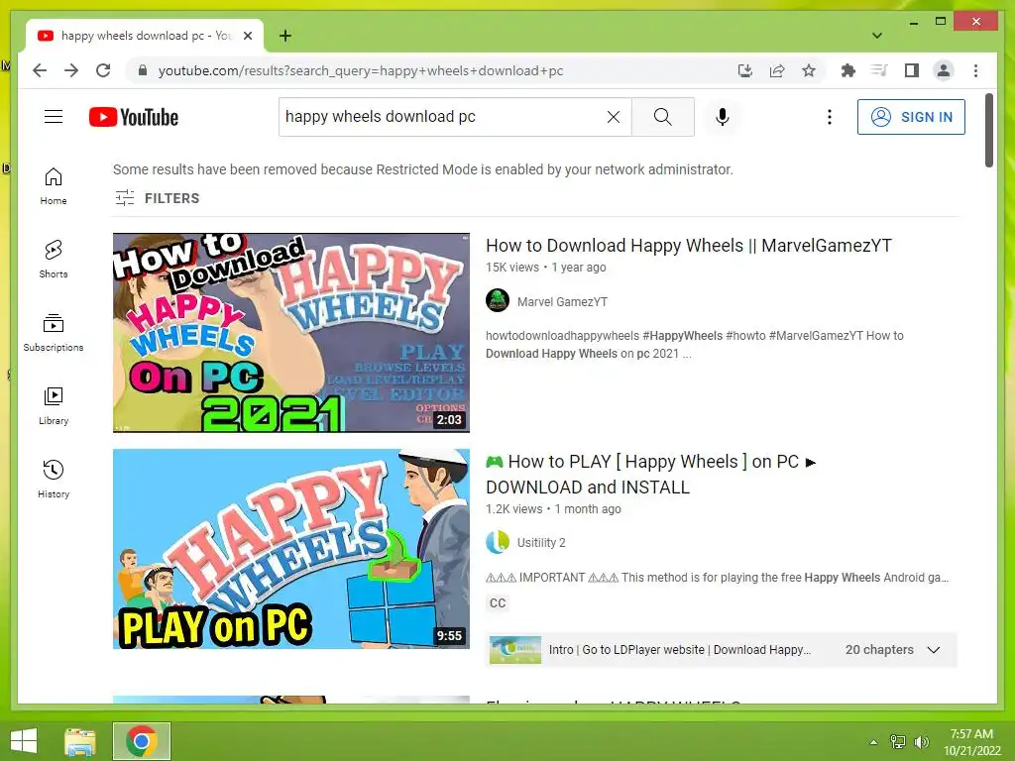
Task: Click the install app icon in address bar
Action: 745,70
